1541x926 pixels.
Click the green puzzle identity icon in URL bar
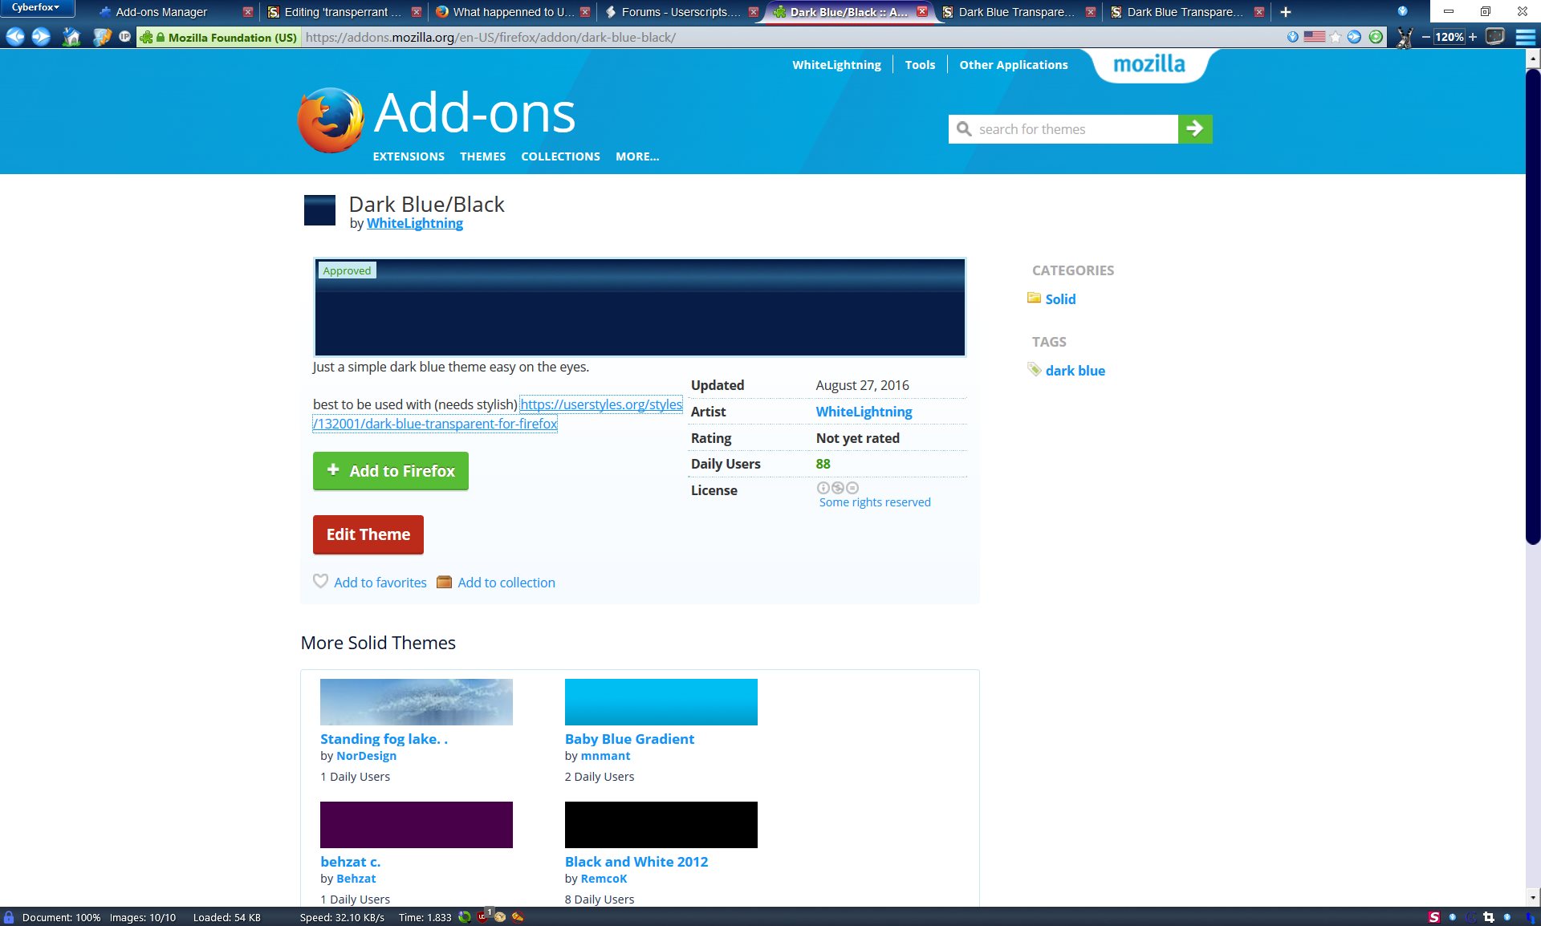pos(147,37)
